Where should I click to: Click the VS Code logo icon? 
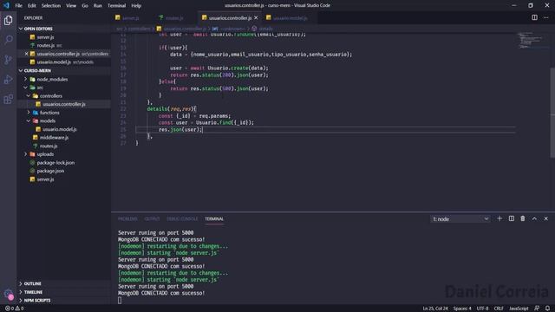[6, 5]
